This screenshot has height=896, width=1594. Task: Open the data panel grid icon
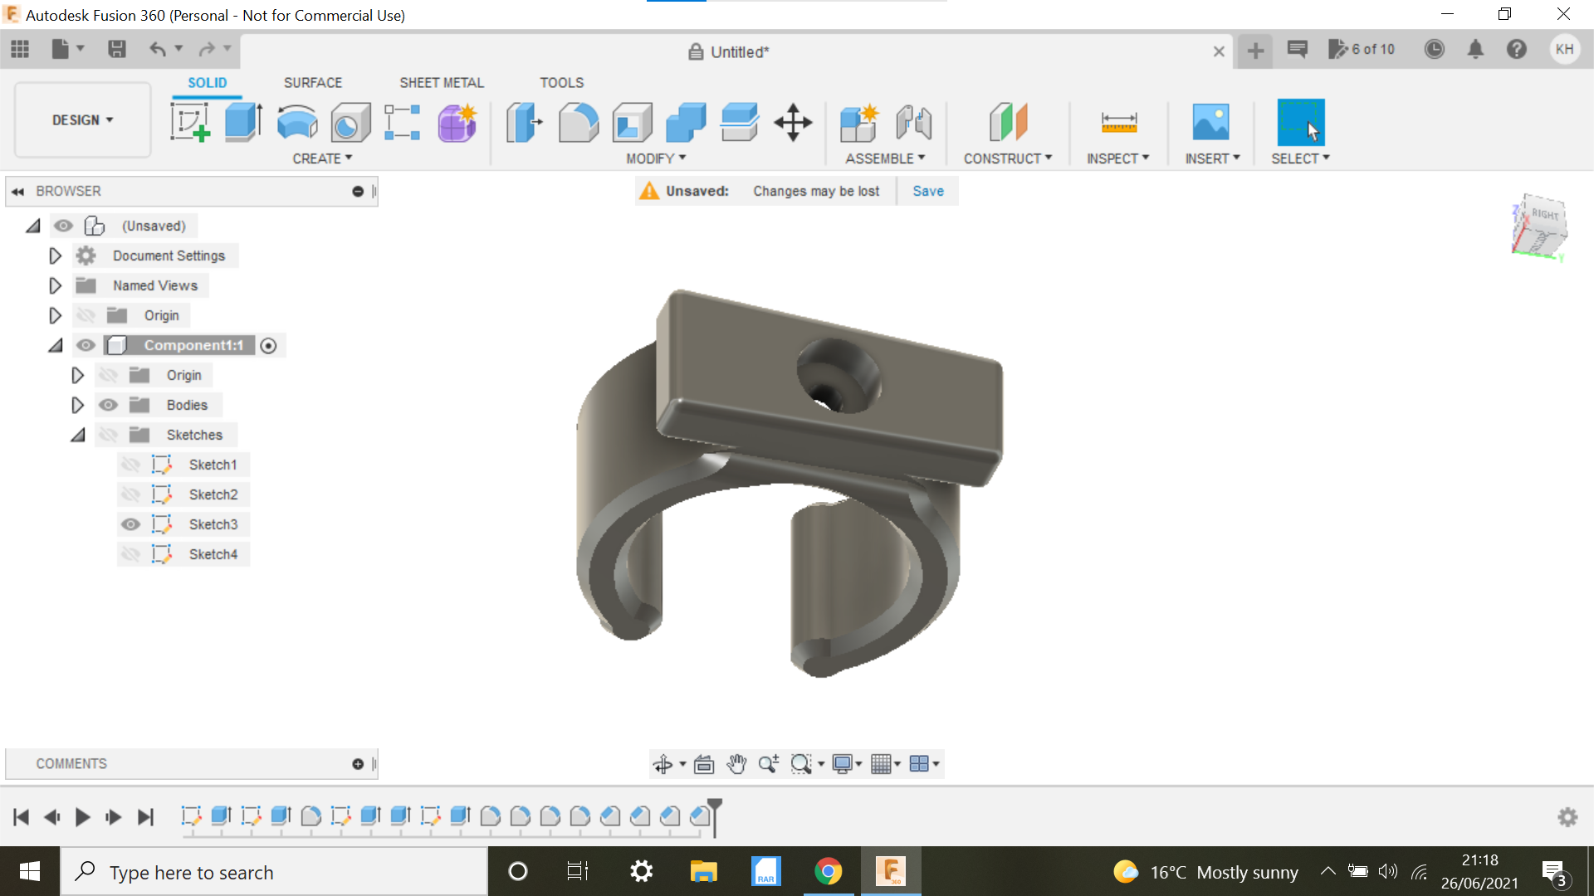(20, 50)
